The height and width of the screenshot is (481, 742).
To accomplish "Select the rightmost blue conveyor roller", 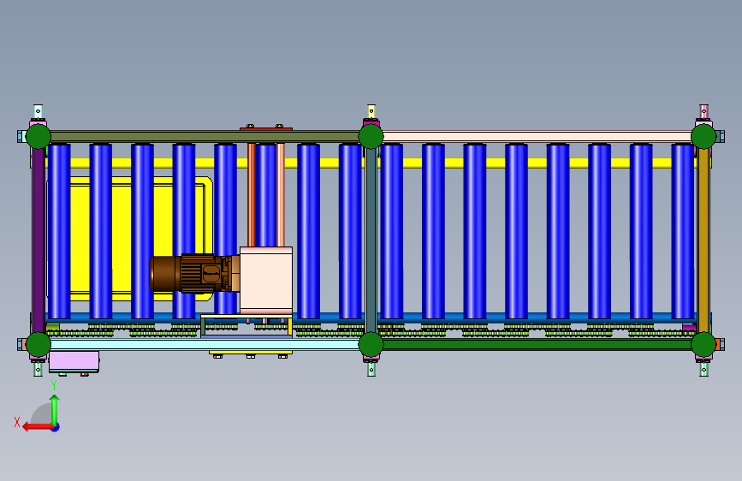I will 682,231.
